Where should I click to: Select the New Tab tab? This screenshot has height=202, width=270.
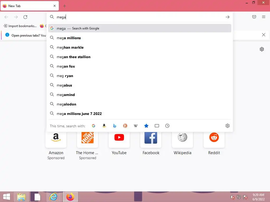click(x=30, y=6)
